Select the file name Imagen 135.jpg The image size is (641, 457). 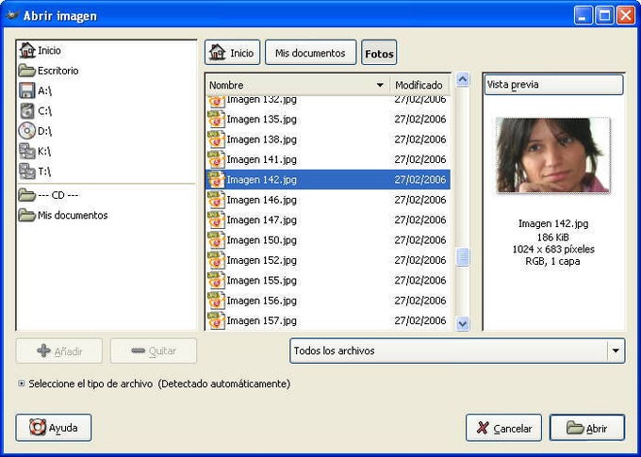[262, 119]
